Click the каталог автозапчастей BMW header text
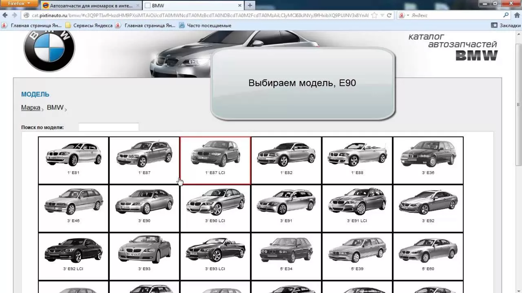 (453, 47)
